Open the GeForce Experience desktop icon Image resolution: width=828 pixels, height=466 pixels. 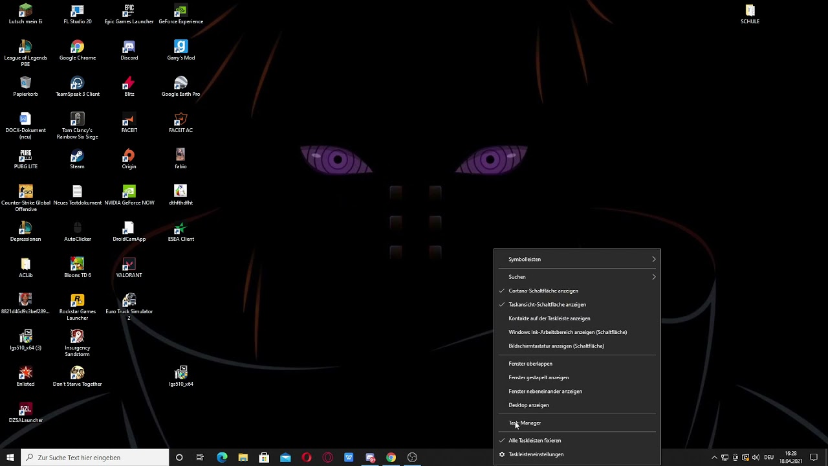tap(180, 14)
